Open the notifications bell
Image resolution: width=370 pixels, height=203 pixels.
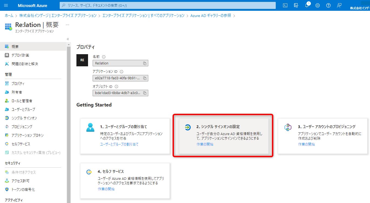pos(307,5)
